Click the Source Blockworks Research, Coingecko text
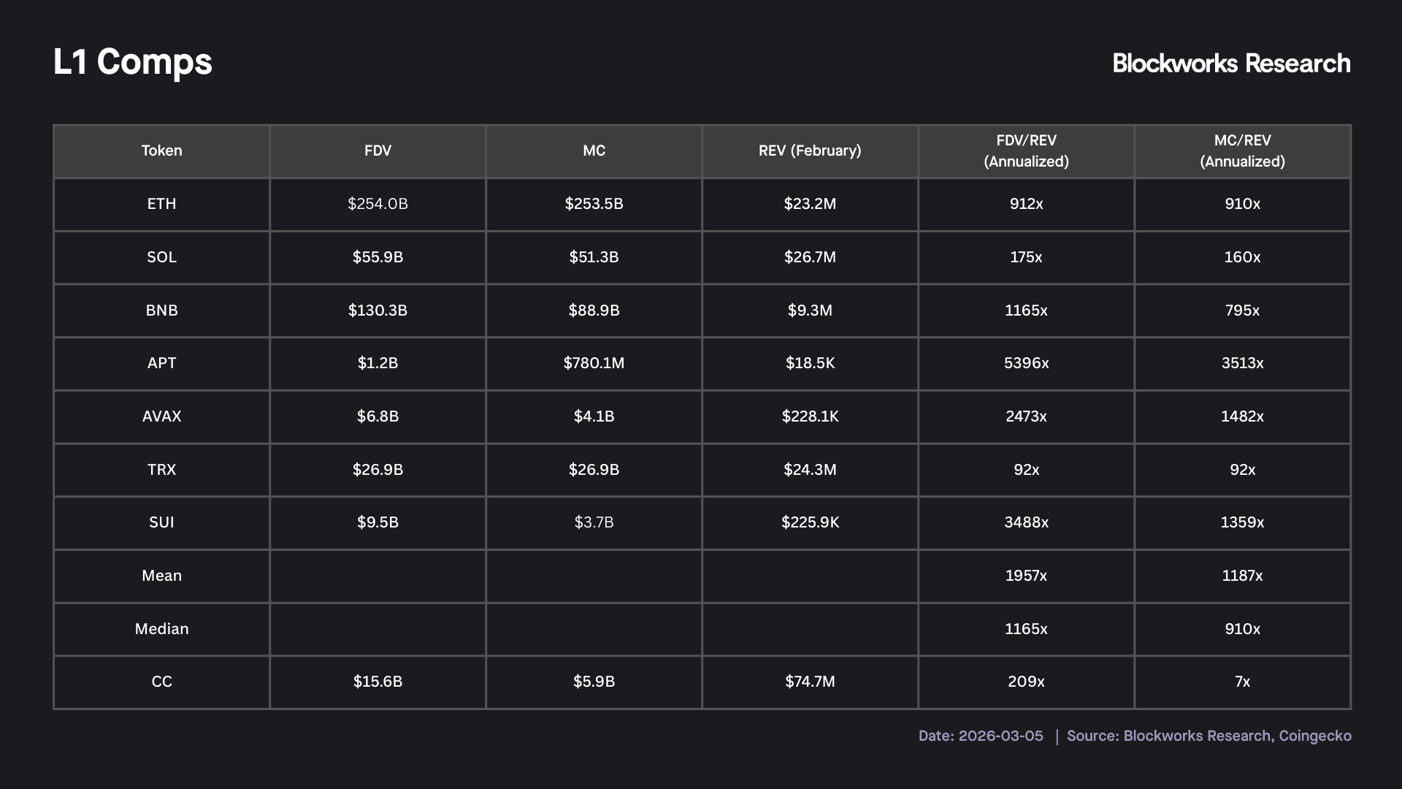 [x=1208, y=736]
